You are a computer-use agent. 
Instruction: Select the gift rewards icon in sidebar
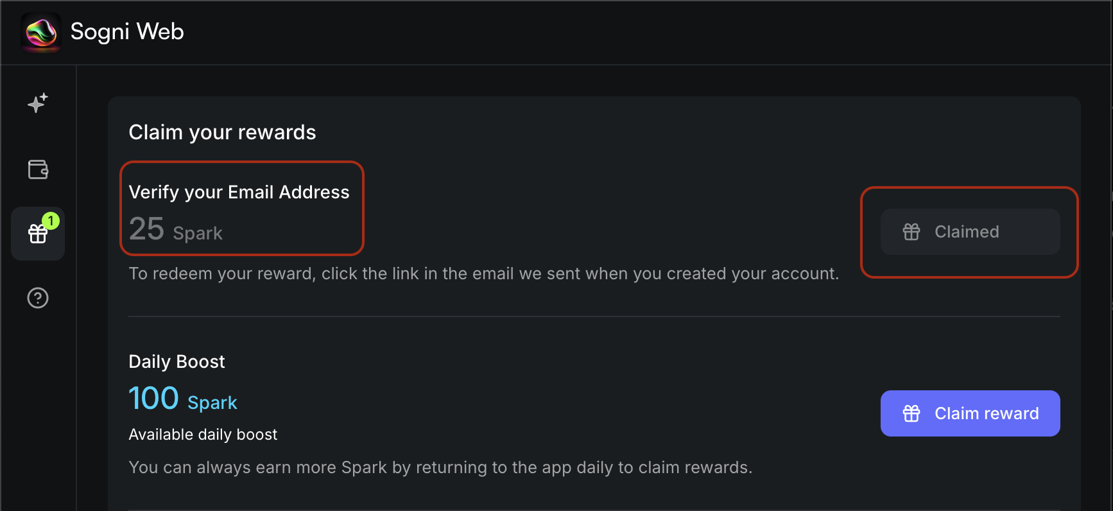[x=37, y=234]
